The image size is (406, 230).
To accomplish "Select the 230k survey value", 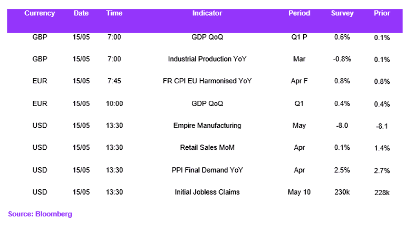I will pyautogui.click(x=342, y=192).
